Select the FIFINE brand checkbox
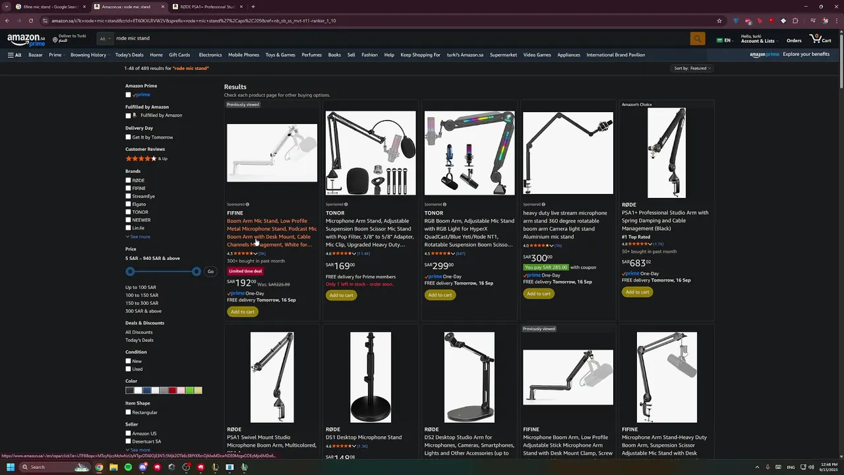 (x=128, y=188)
